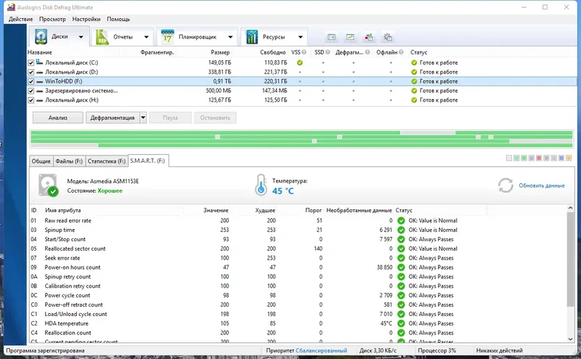This screenshot has height=359, width=581.
Task: Click the Дефрагментация button
Action: [113, 118]
